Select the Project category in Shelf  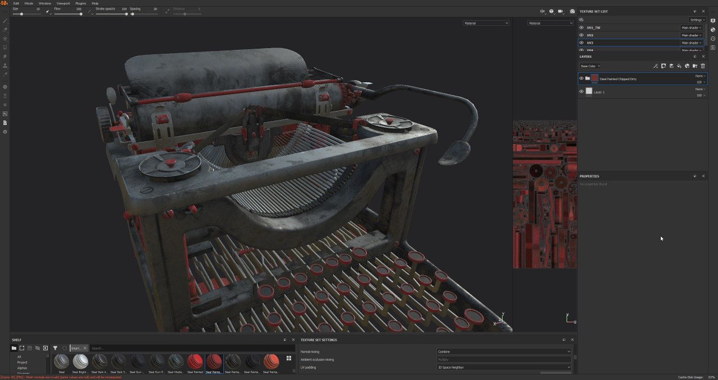pyautogui.click(x=22, y=363)
